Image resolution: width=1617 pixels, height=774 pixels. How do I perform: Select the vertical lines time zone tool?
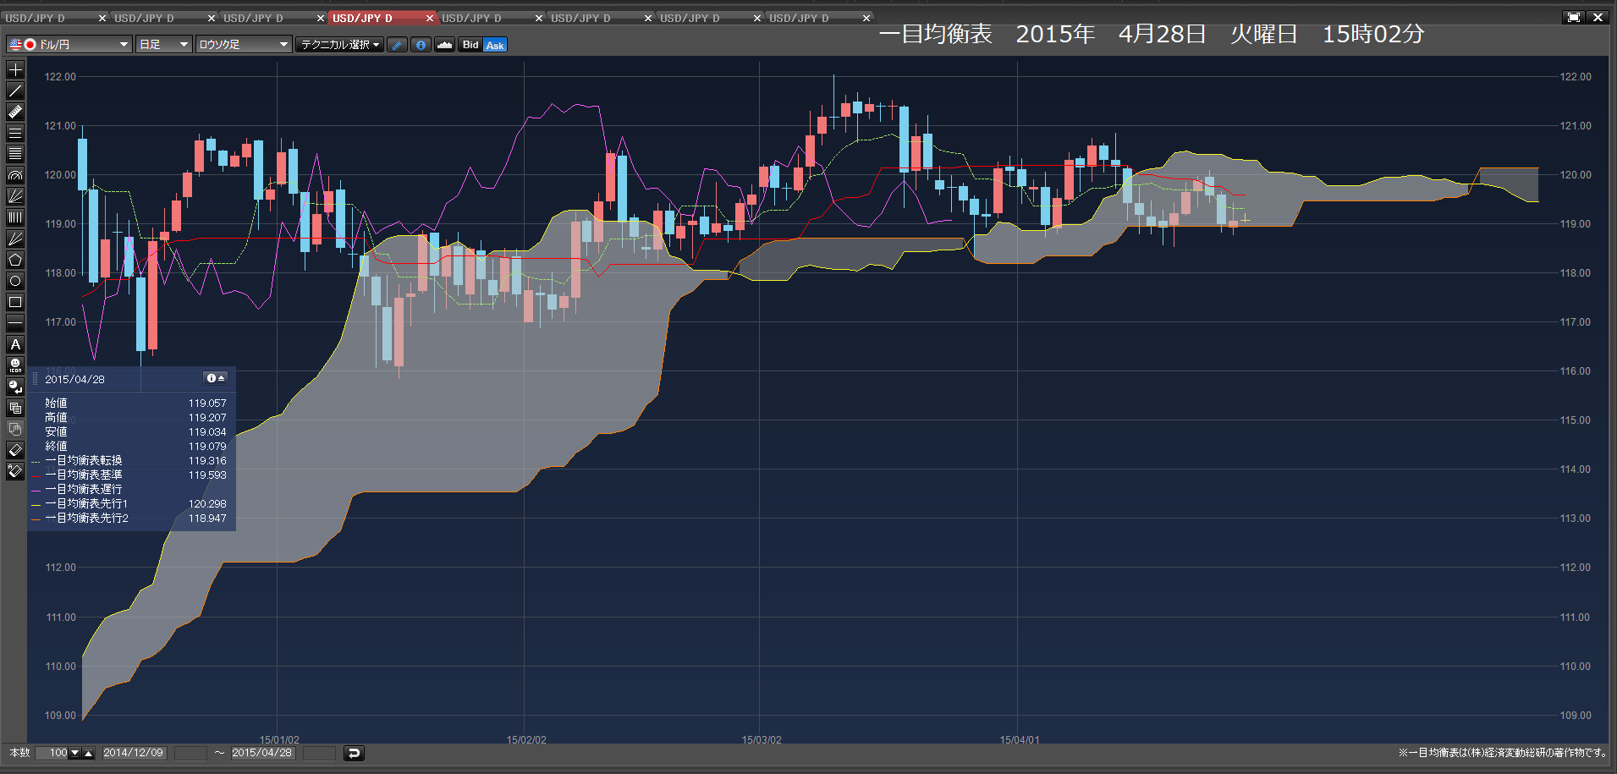click(15, 217)
